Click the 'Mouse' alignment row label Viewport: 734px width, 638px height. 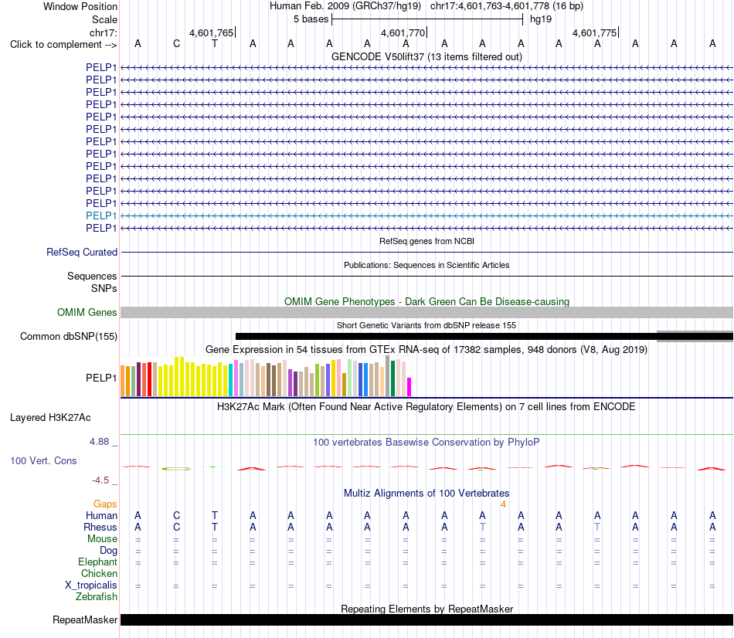click(x=102, y=539)
